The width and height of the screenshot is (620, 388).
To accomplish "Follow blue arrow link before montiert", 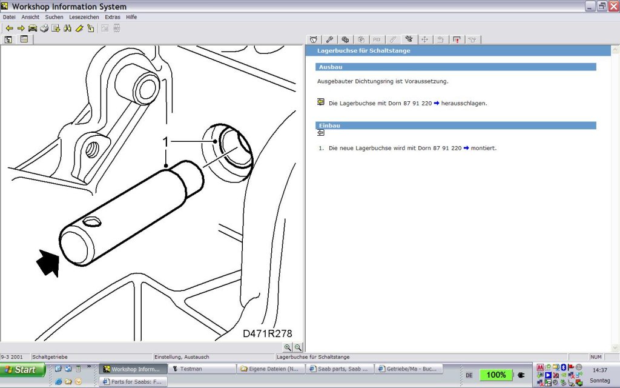I will pyautogui.click(x=466, y=148).
